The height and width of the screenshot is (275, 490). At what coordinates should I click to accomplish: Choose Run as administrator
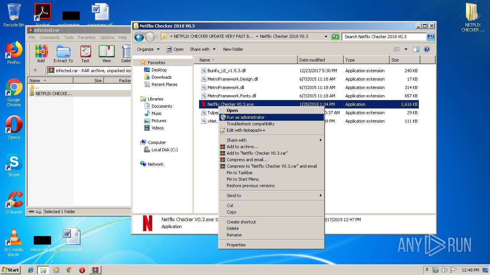pos(271,117)
